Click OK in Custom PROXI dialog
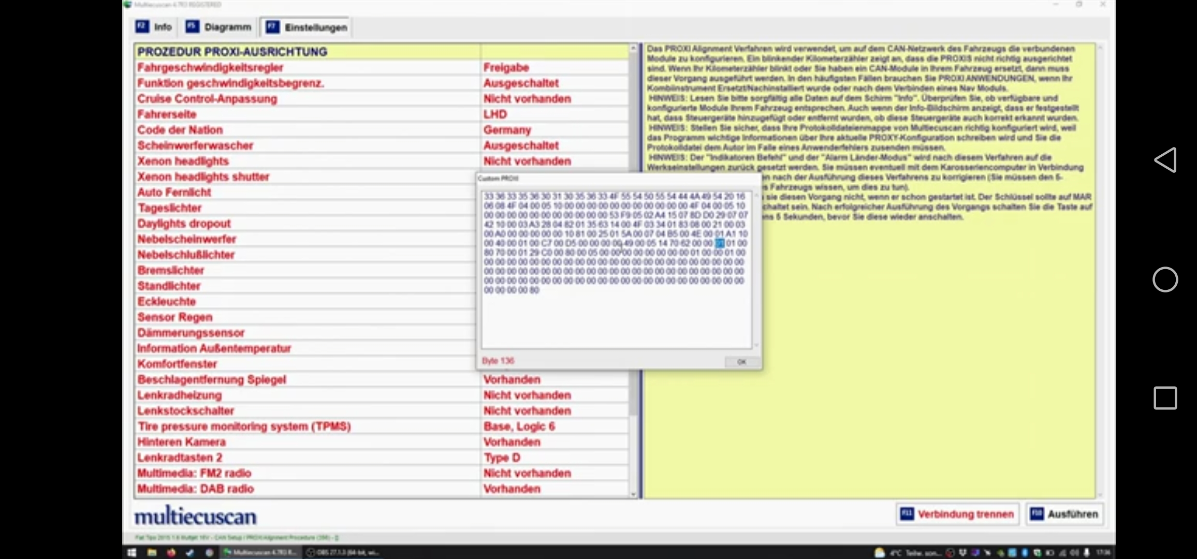 pyautogui.click(x=741, y=362)
